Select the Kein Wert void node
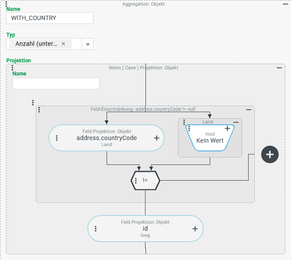The image size is (291, 260). click(x=210, y=139)
